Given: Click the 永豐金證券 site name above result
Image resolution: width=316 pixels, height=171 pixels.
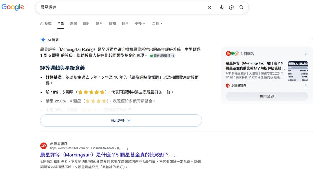Looking at the screenshot, I should tap(59, 144).
